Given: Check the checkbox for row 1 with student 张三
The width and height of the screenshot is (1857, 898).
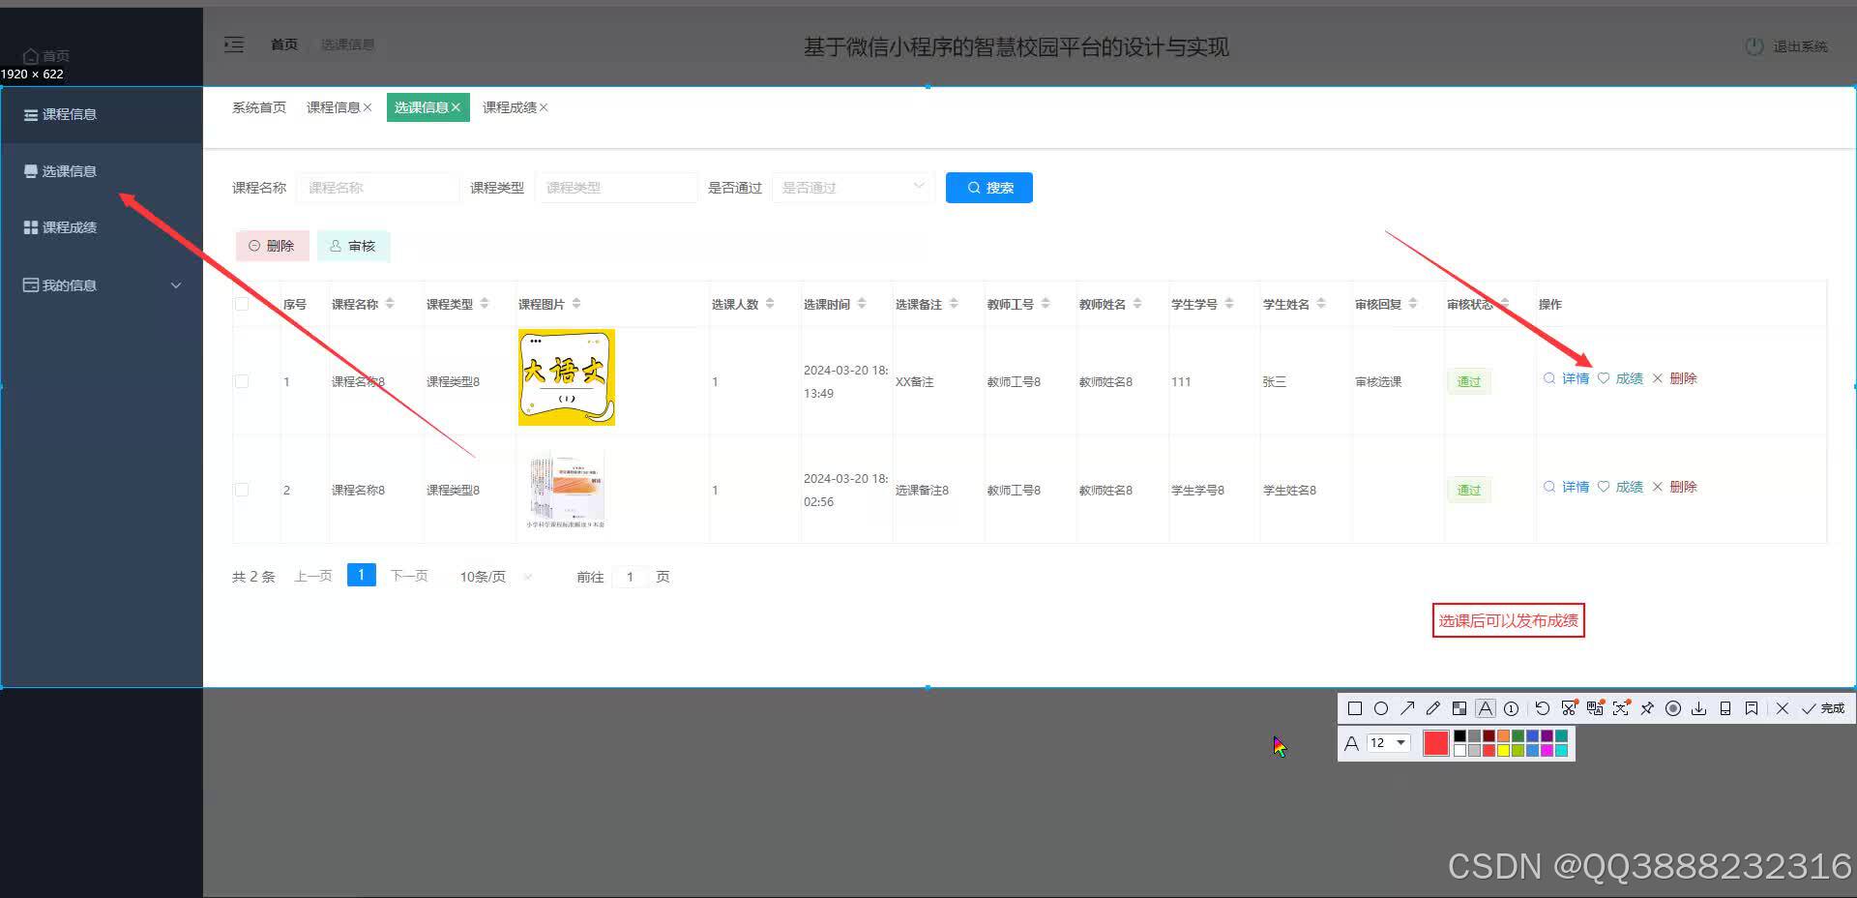Looking at the screenshot, I should 242,381.
